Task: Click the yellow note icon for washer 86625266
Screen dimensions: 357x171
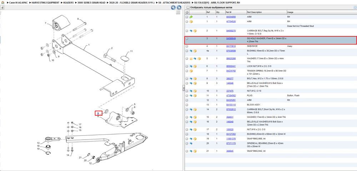Action: click(x=191, y=59)
